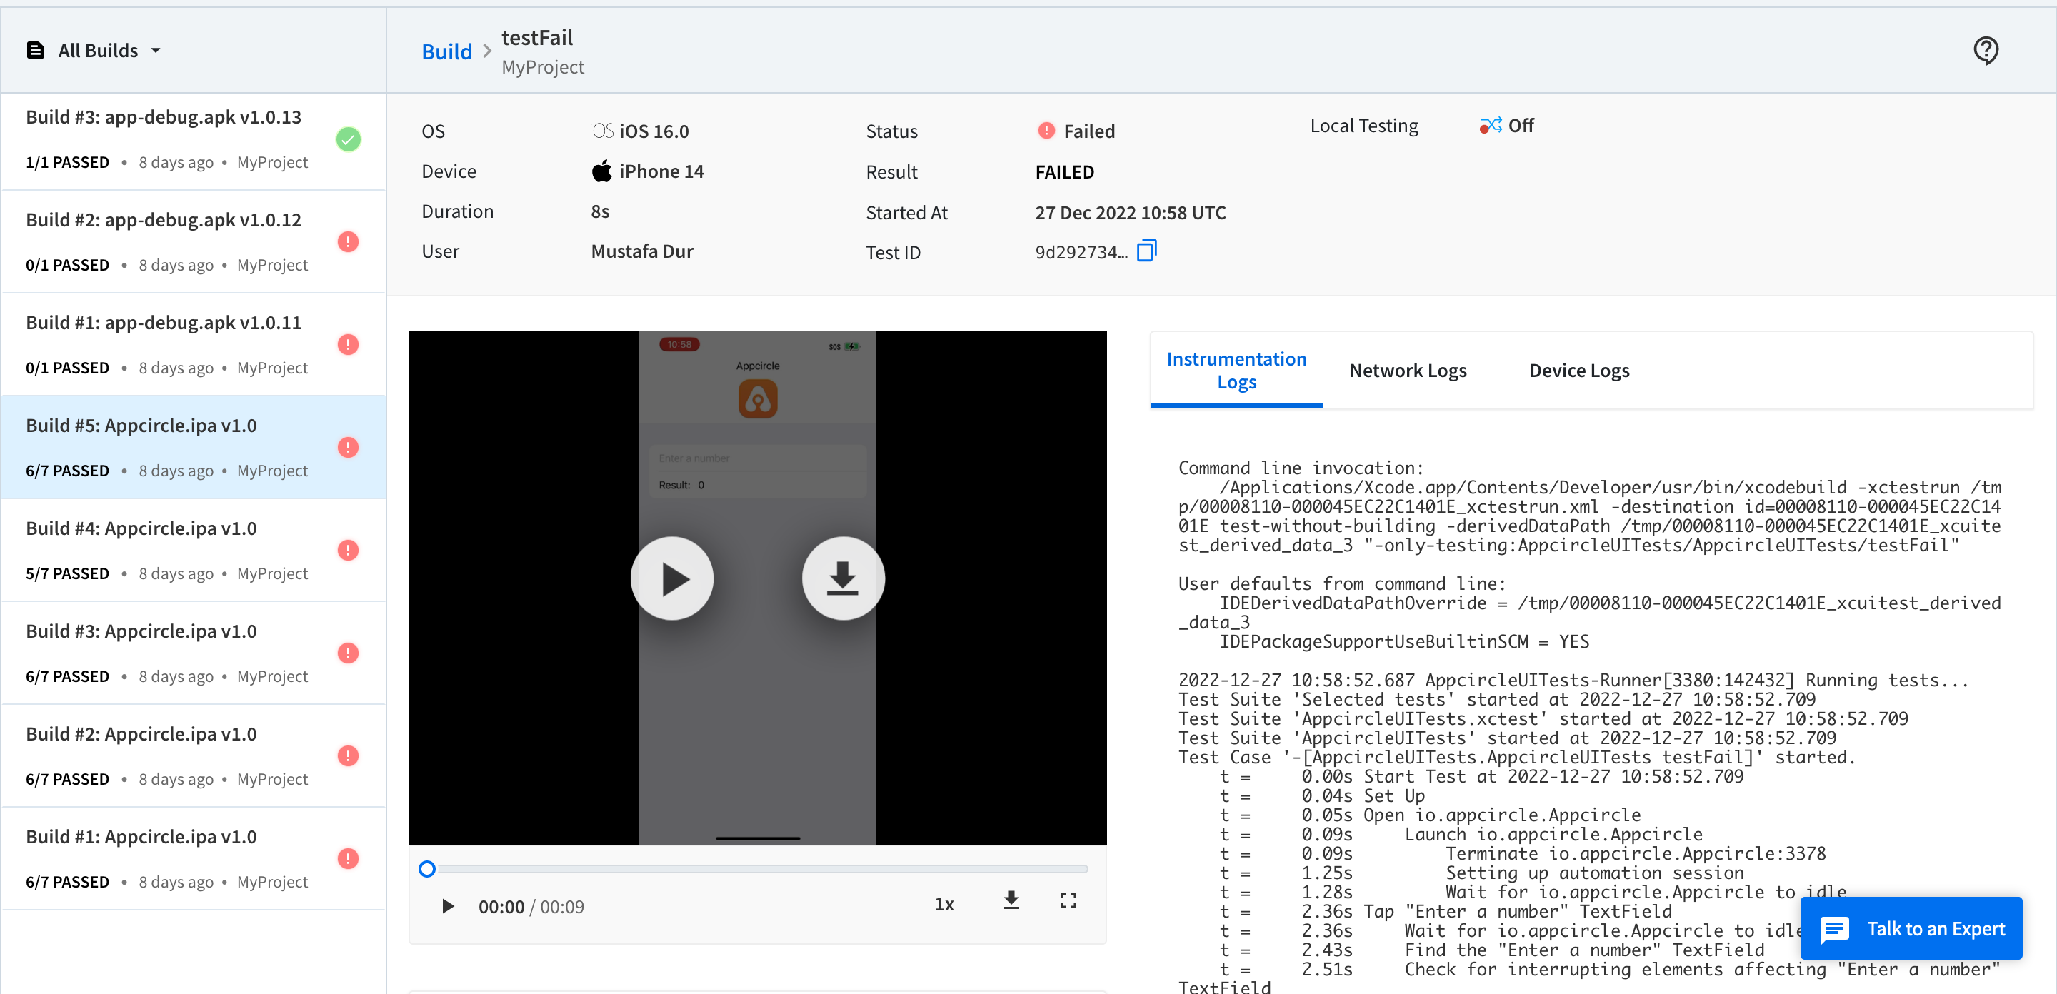
Task: Click the Local Testing Off label
Action: click(1521, 126)
